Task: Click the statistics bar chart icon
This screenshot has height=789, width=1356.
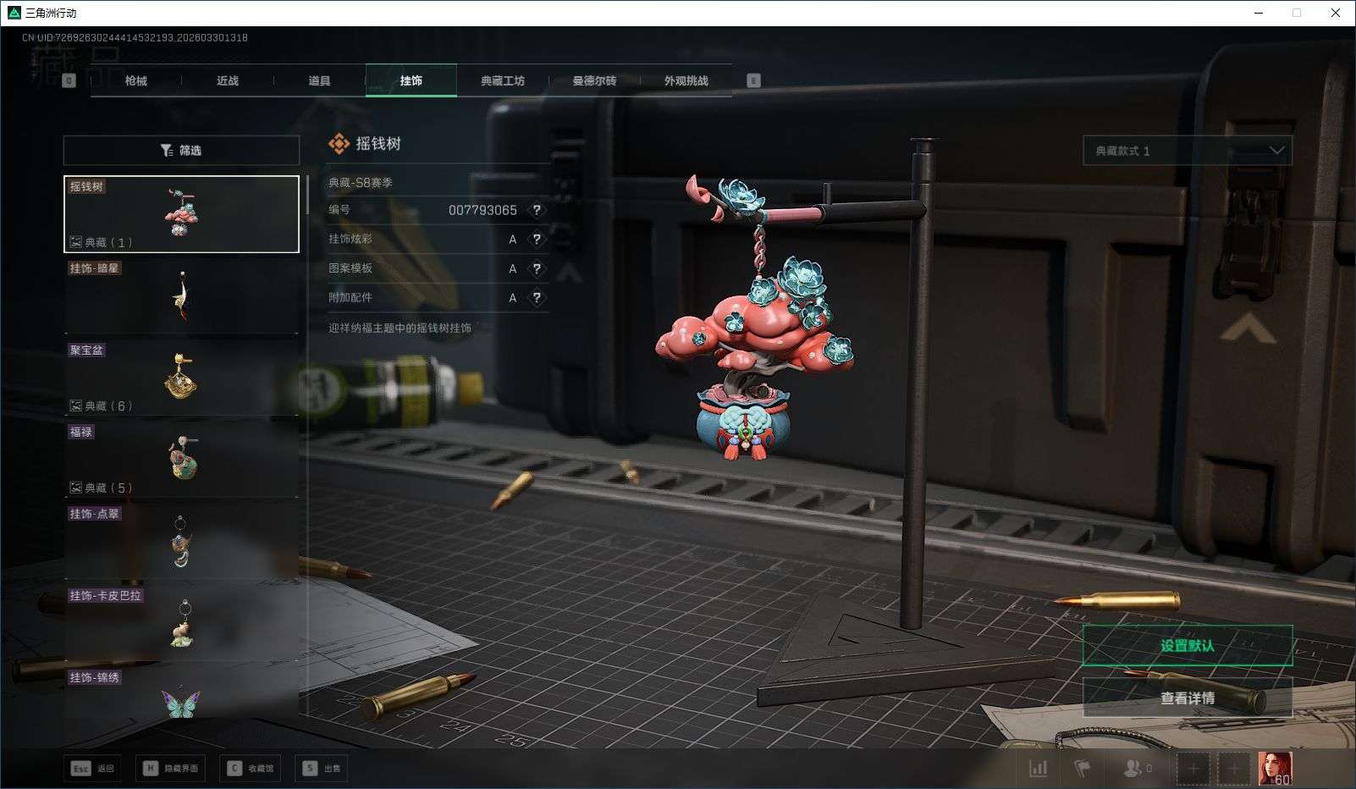Action: click(x=1038, y=768)
